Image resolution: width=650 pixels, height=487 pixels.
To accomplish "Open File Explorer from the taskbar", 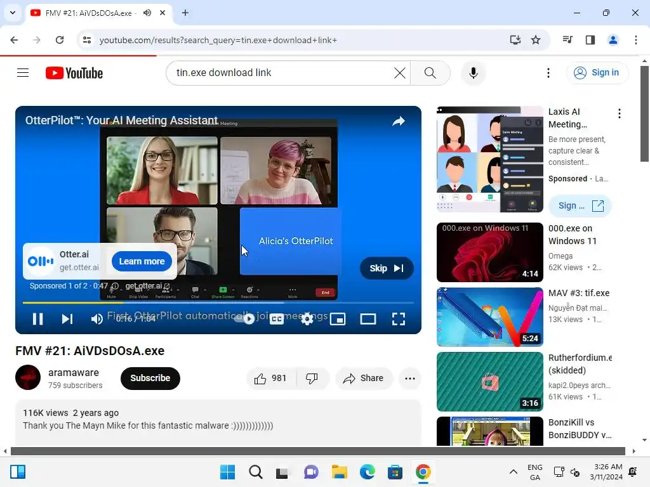I will click(x=339, y=472).
